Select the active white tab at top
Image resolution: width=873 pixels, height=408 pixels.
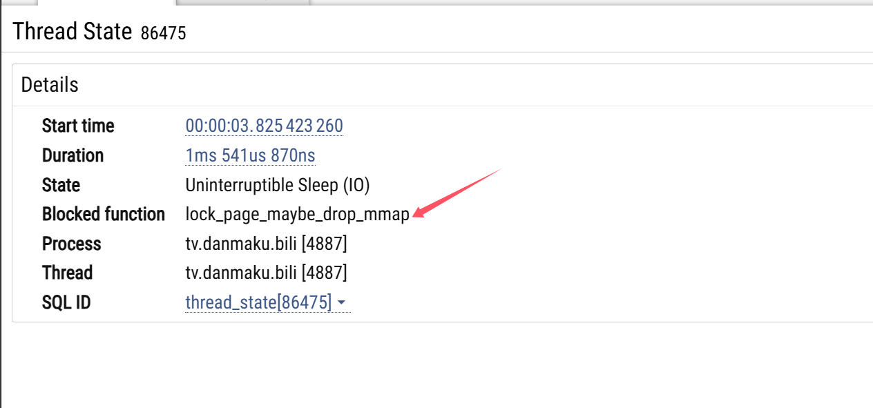[x=107, y=2]
